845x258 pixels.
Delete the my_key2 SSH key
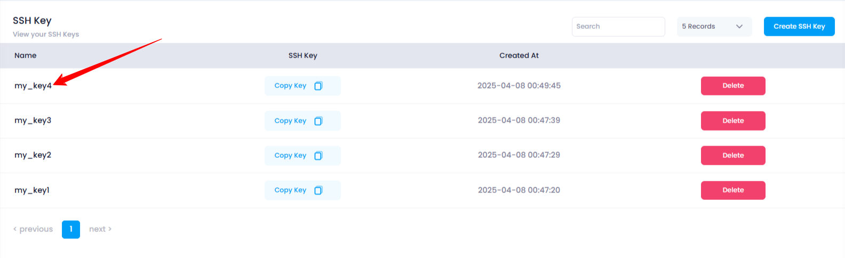733,156
